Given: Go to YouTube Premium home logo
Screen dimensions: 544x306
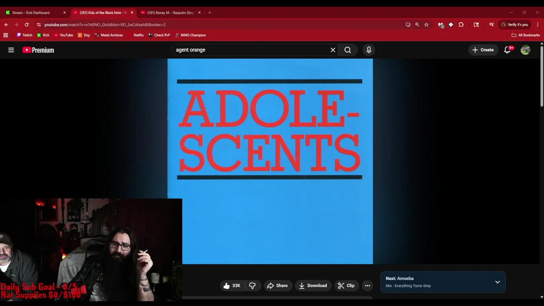Looking at the screenshot, I should click(38, 50).
